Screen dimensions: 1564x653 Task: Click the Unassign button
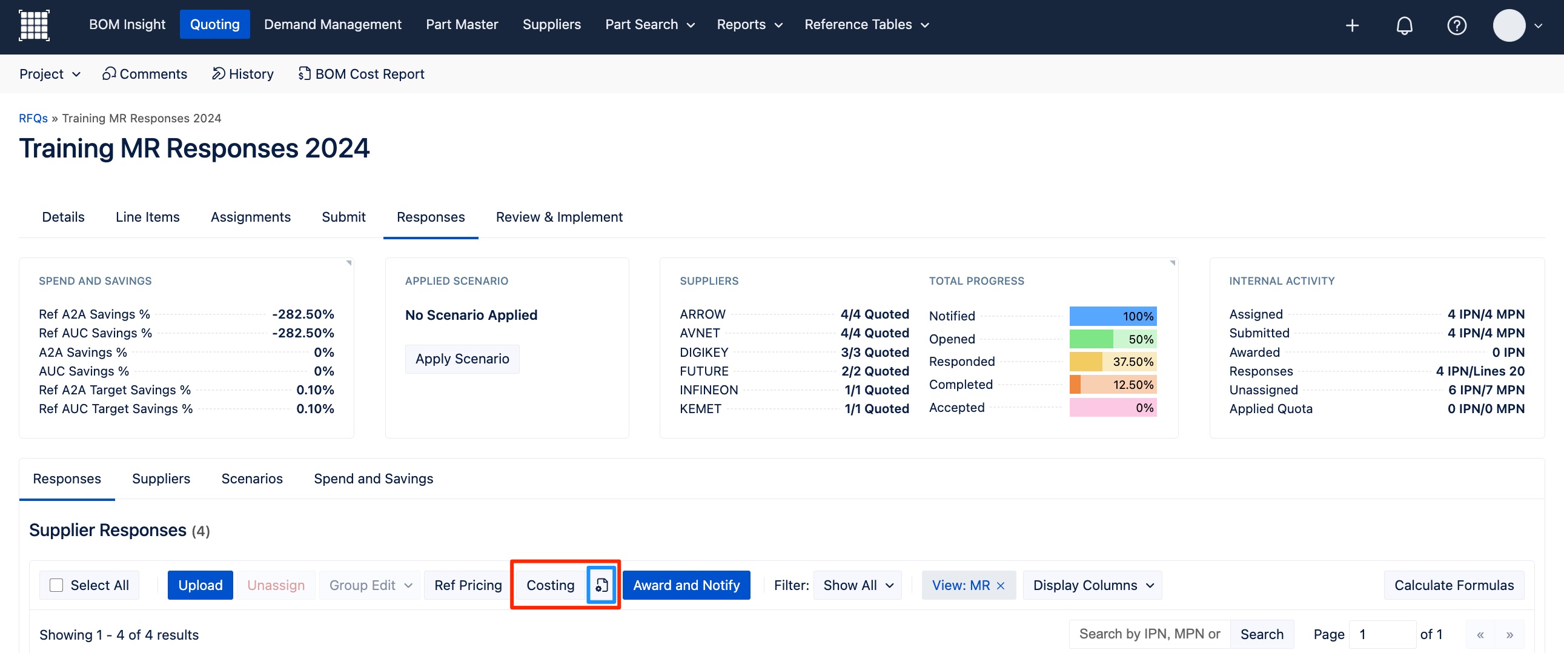(276, 585)
